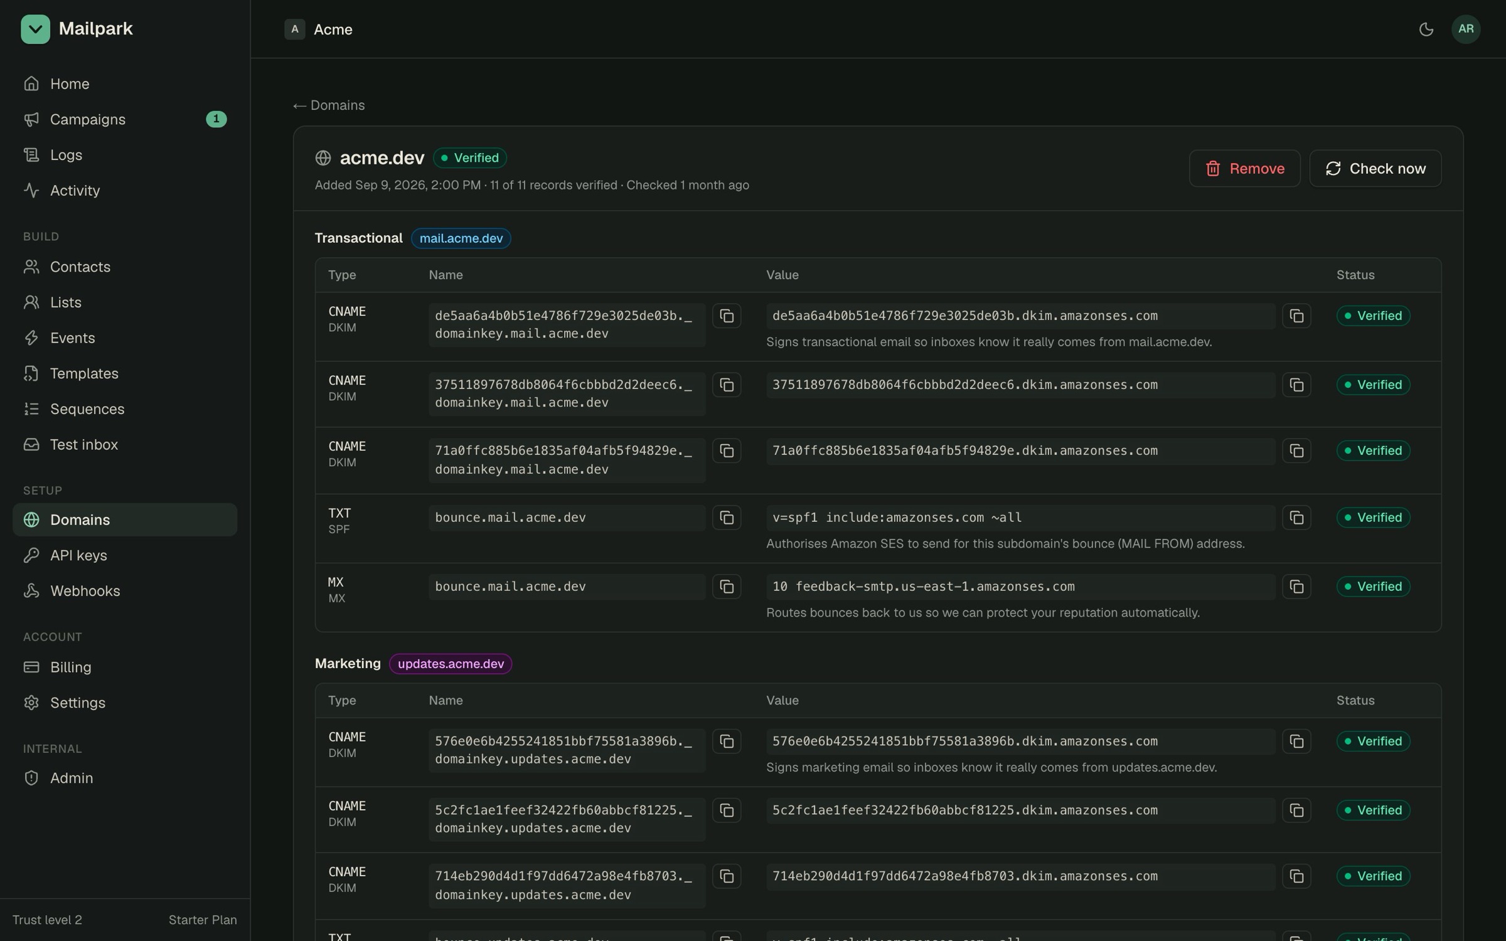Copy the 714eb290 dkim.amazonses.com value

1296,876
